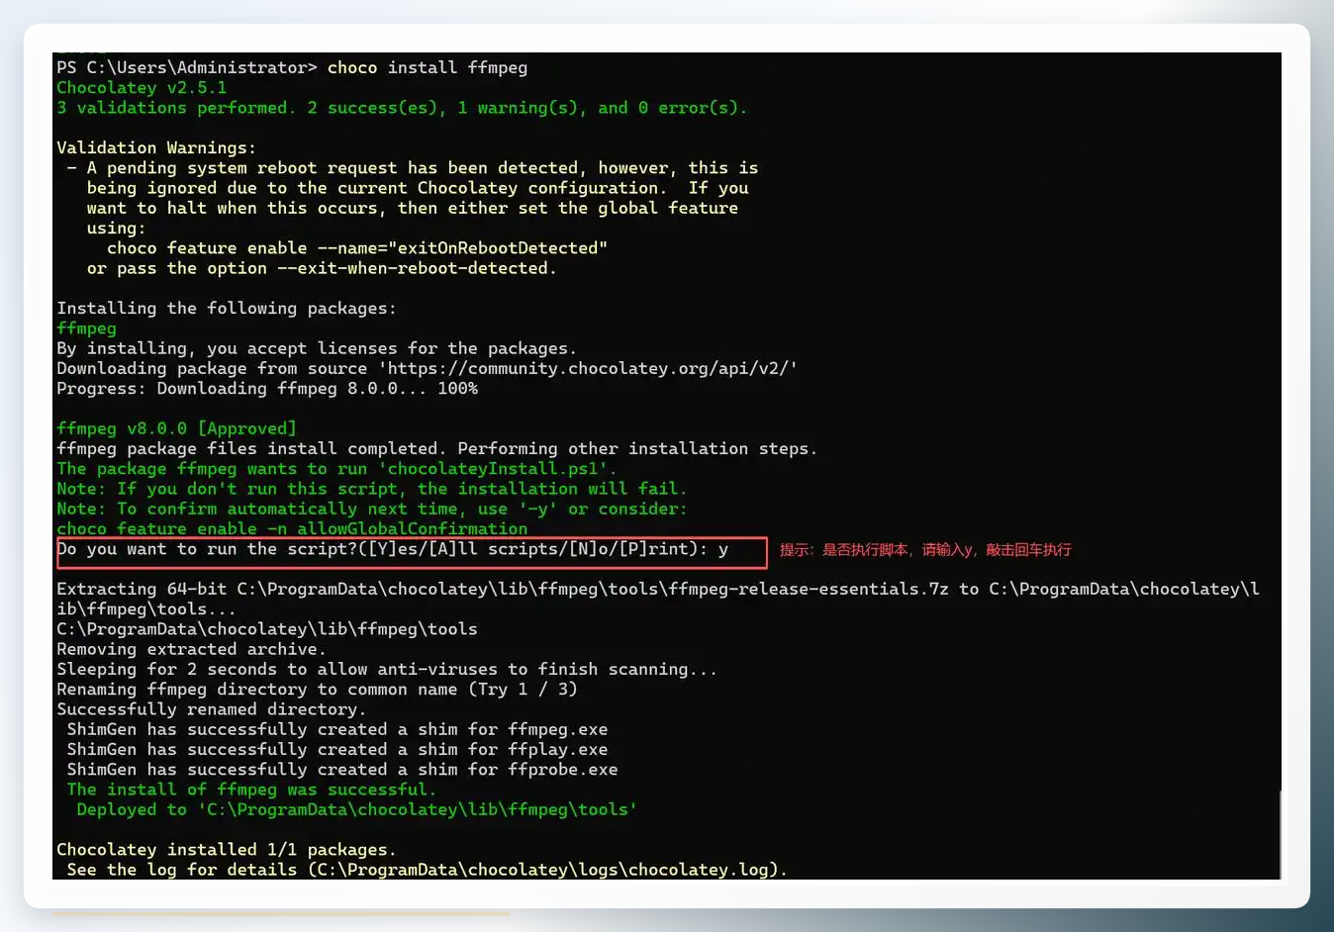
Task: Click 'By installing, you accept licenses' line
Action: click(317, 349)
